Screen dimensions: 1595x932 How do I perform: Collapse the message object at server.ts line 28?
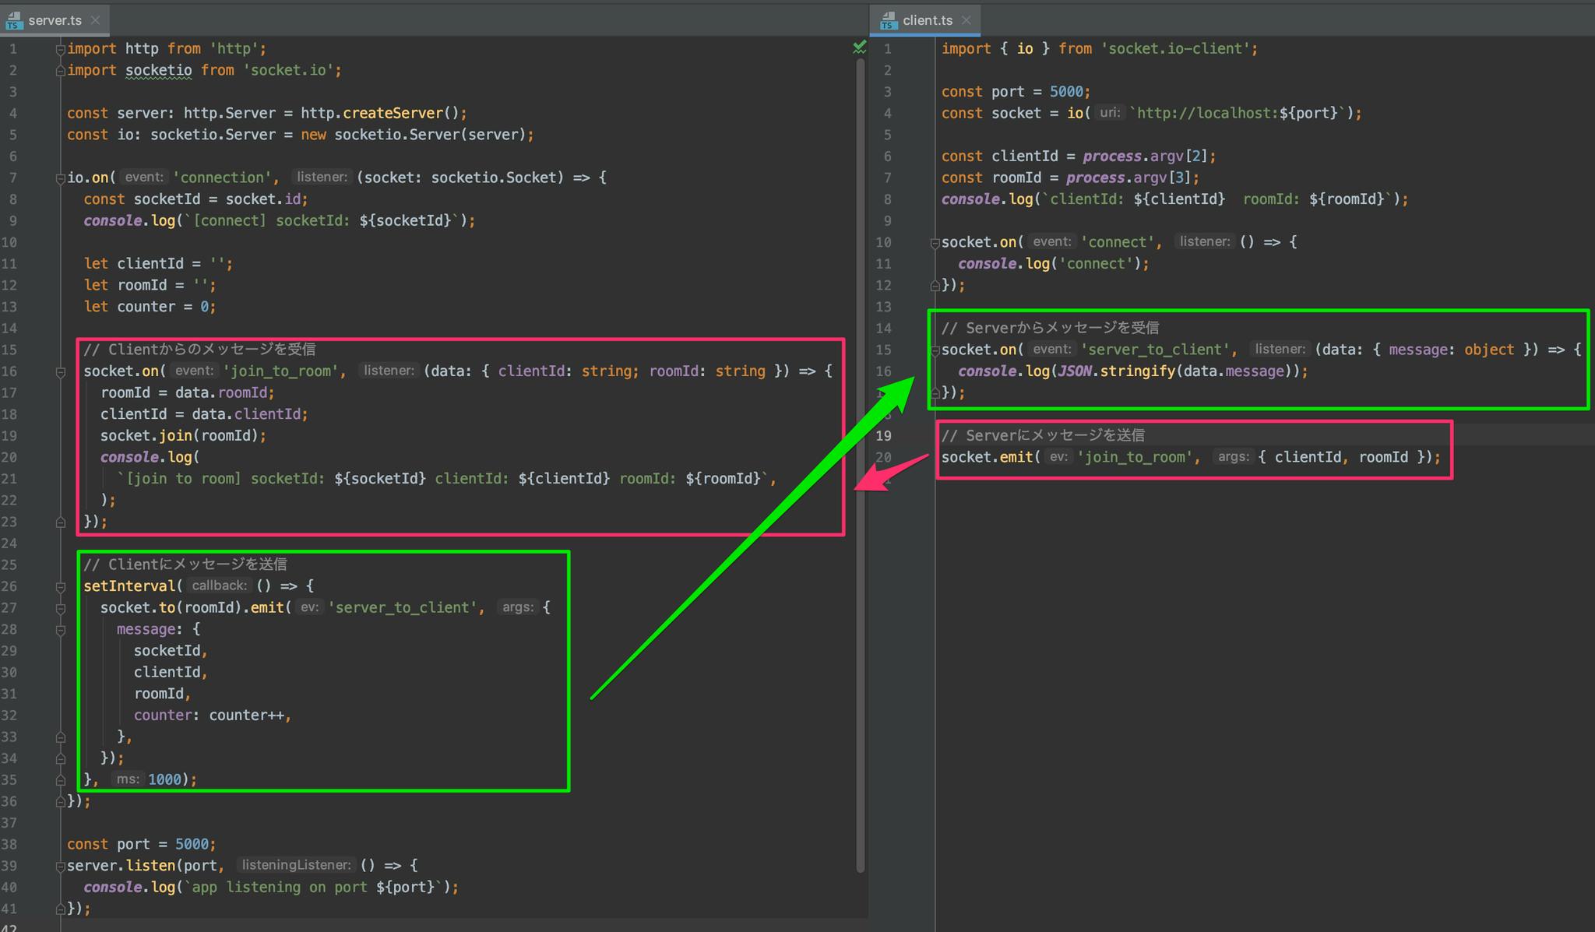60,630
